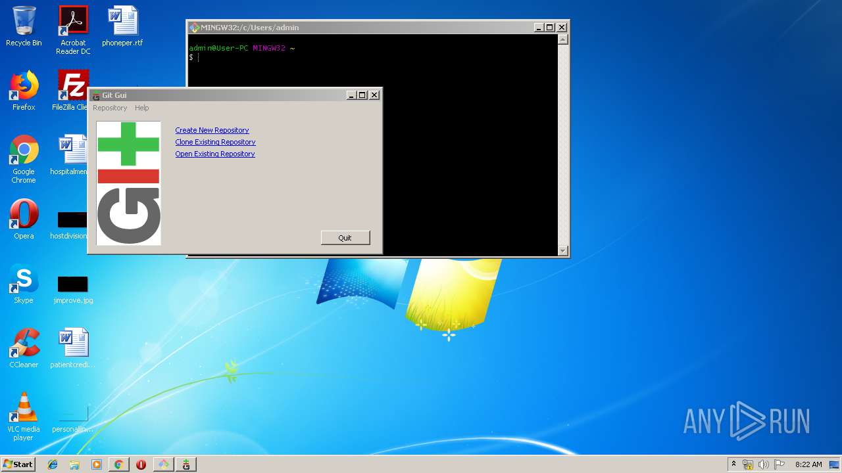Viewport: 842px width, 473px height.
Task: Open the Recycle Bin desktop icon
Action: [x=24, y=26]
